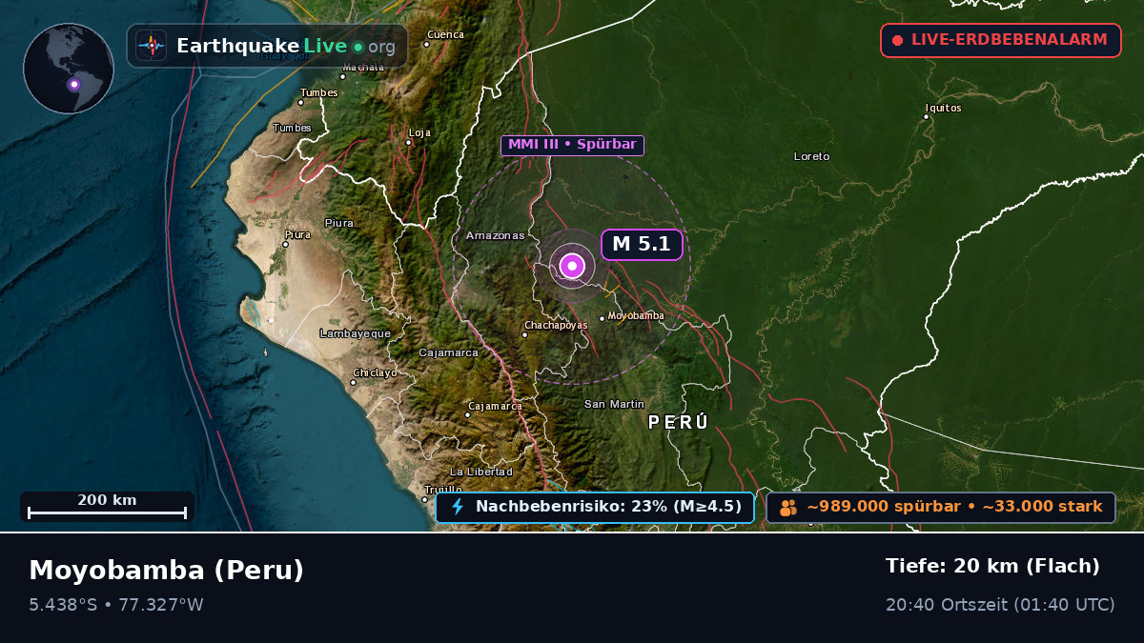Click the ~989.000 spürbar population box
This screenshot has width=1144, height=643.
[941, 507]
